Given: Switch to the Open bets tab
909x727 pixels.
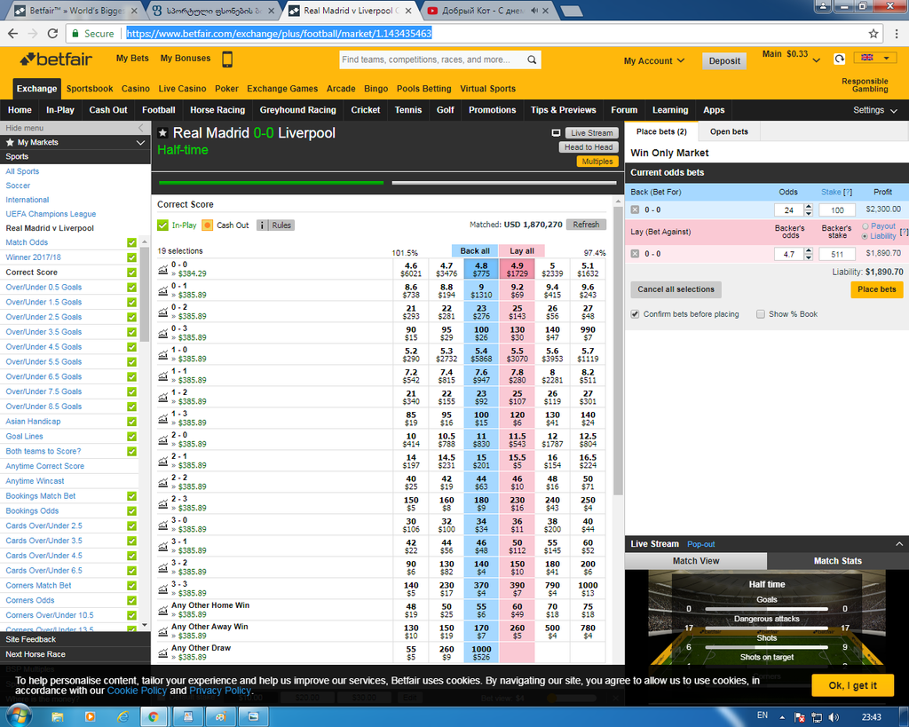Looking at the screenshot, I should [x=729, y=131].
